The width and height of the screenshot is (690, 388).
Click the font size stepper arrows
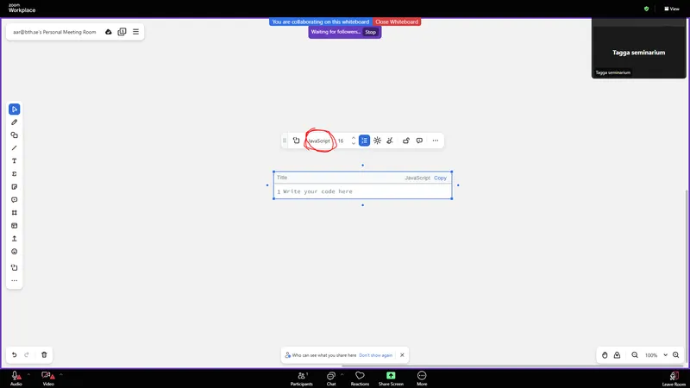pos(353,141)
